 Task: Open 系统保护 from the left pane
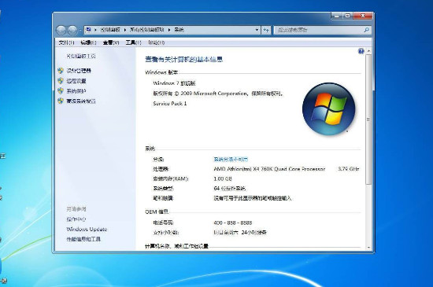(x=76, y=90)
